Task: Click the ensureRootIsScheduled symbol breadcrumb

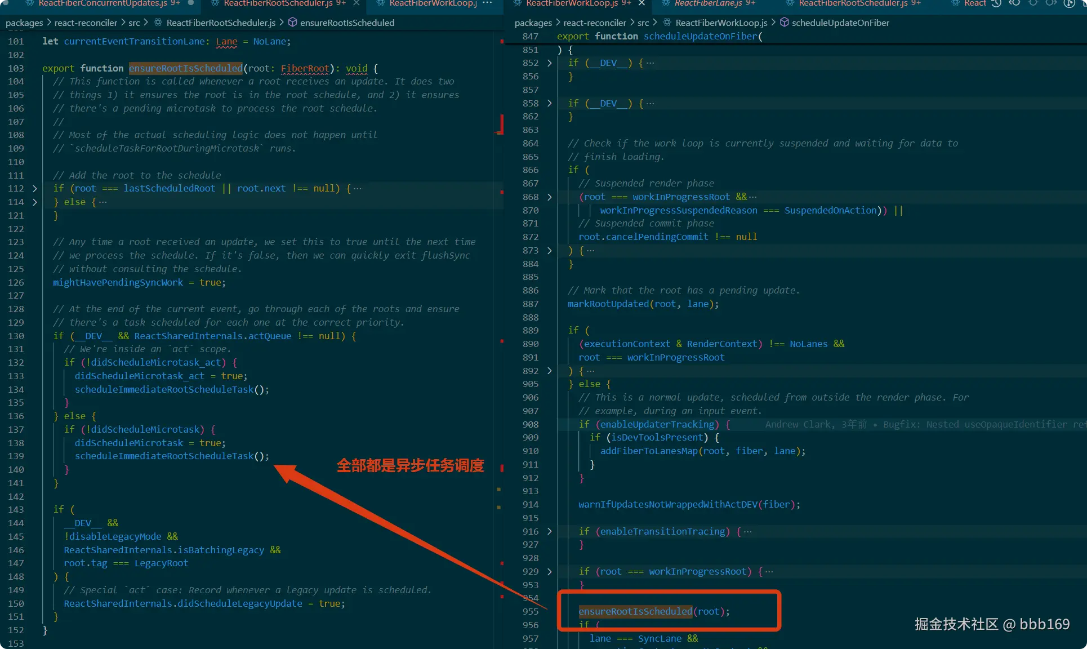Action: (x=347, y=23)
